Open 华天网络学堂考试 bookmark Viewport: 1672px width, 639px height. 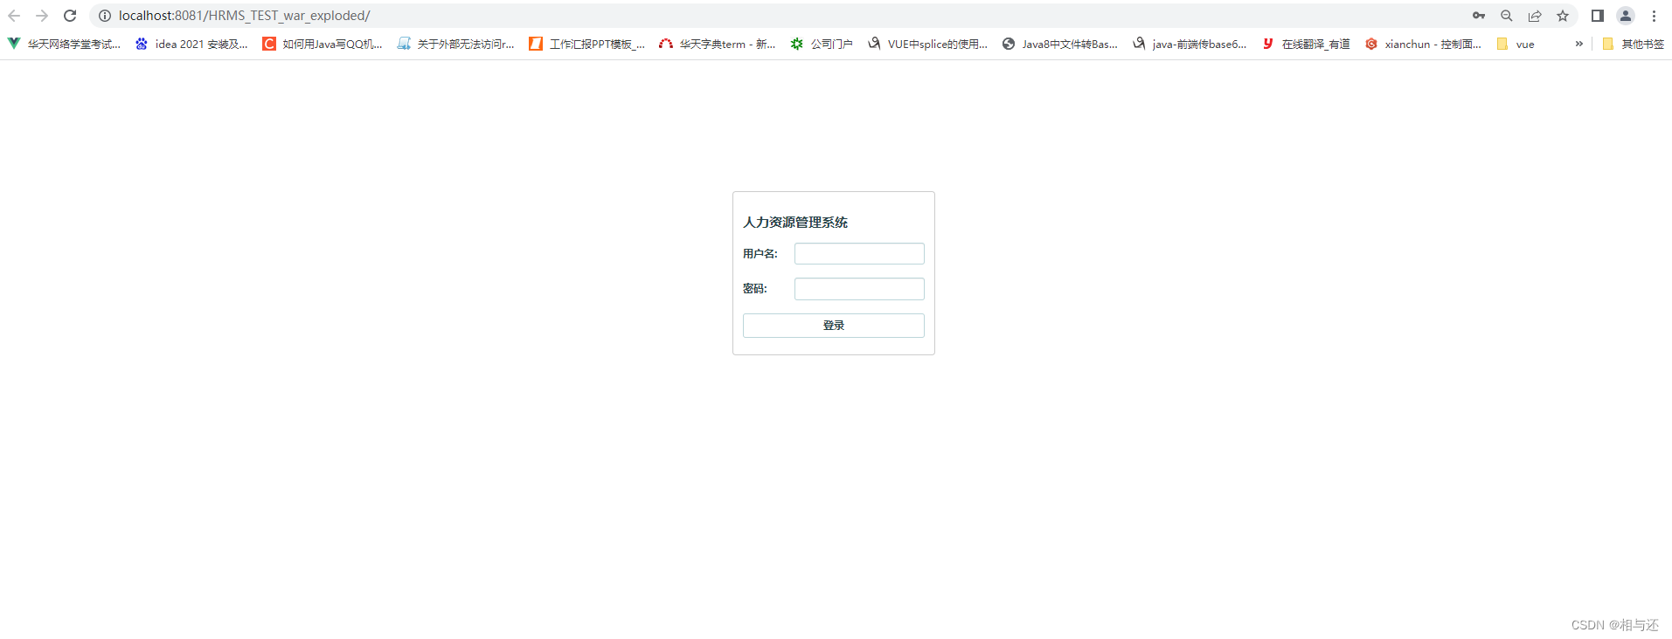[64, 44]
